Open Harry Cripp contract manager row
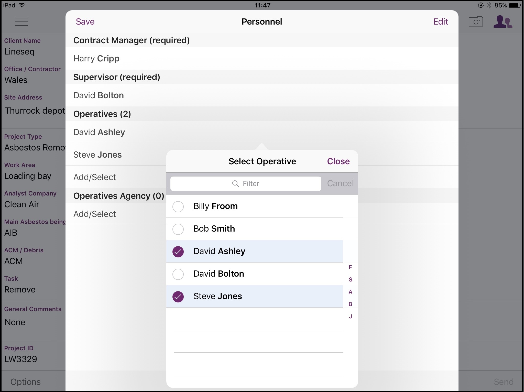This screenshot has height=392, width=524. tap(96, 59)
